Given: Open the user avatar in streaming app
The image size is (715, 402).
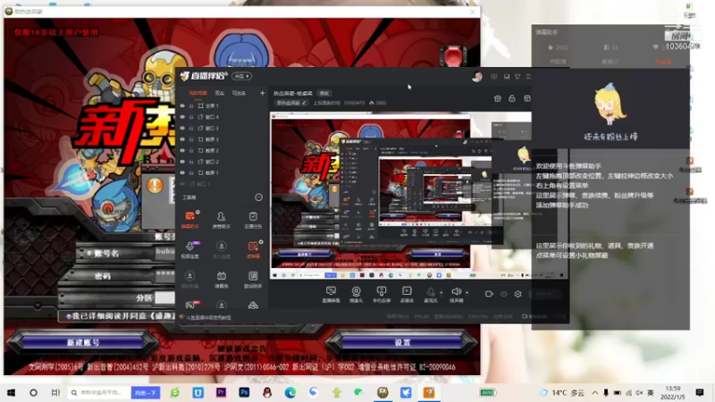Looking at the screenshot, I should (477, 77).
